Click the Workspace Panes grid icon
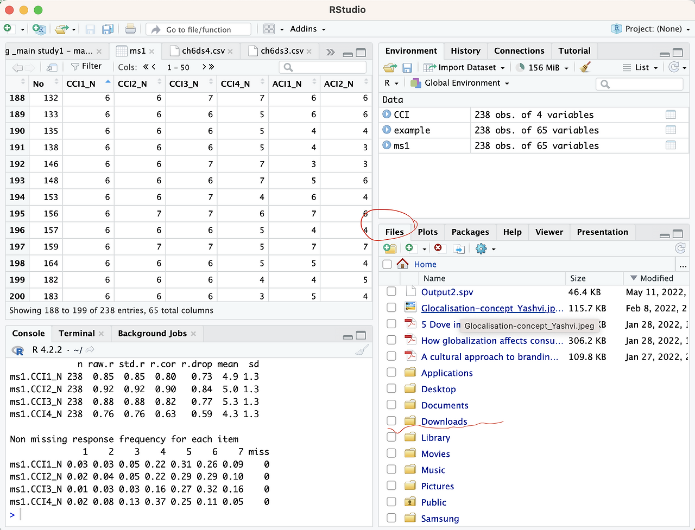Image resolution: width=695 pixels, height=530 pixels. click(269, 29)
